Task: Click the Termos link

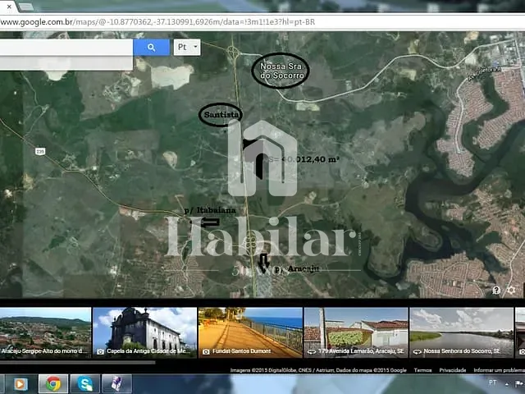Action: (422, 370)
